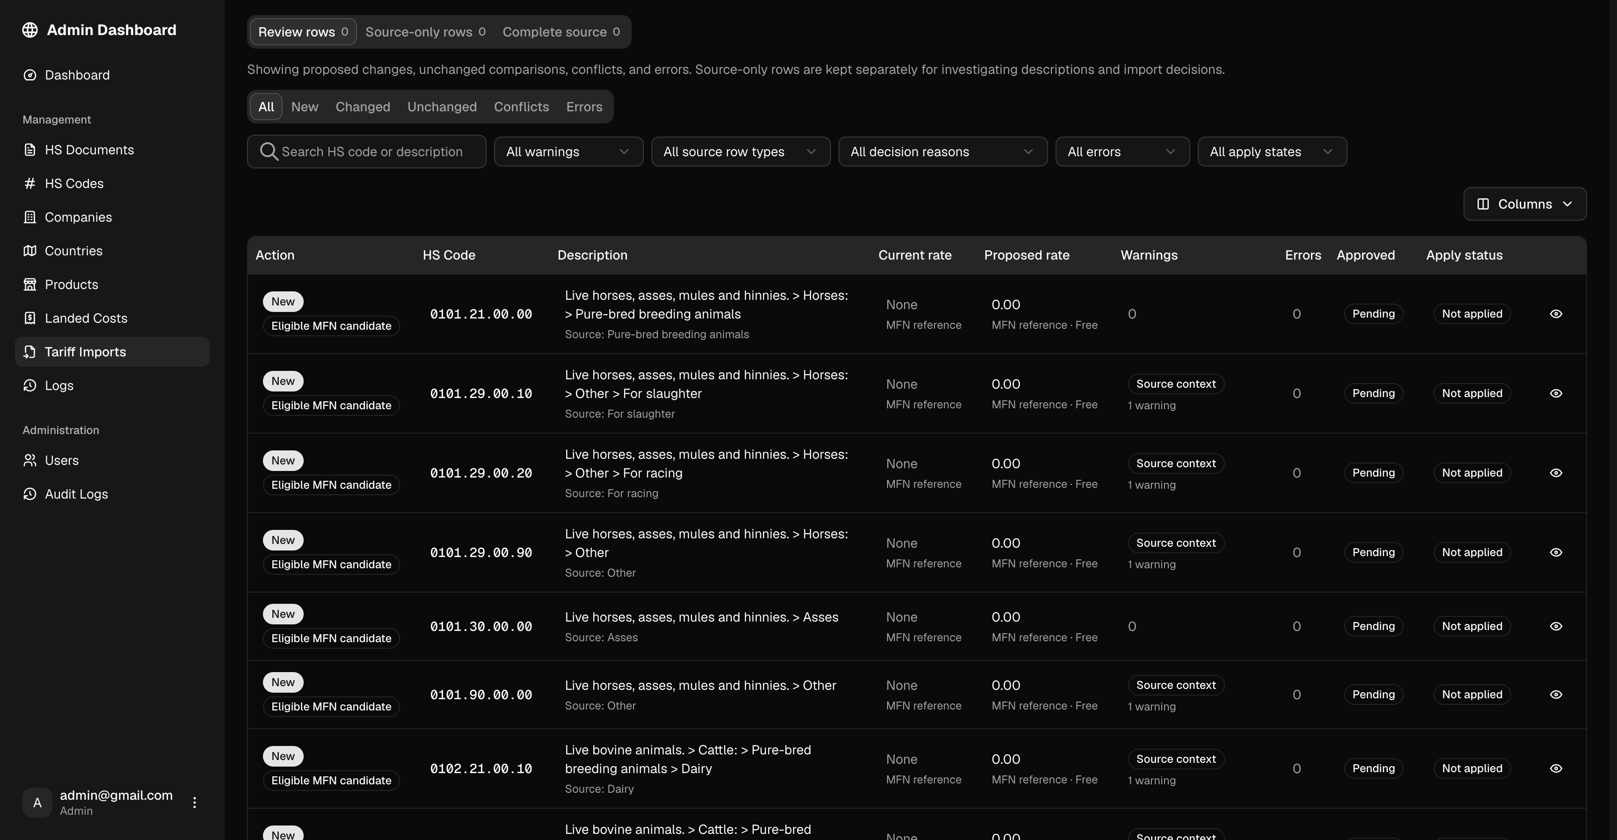Focus the HS code search field
The image size is (1617, 840).
367,152
